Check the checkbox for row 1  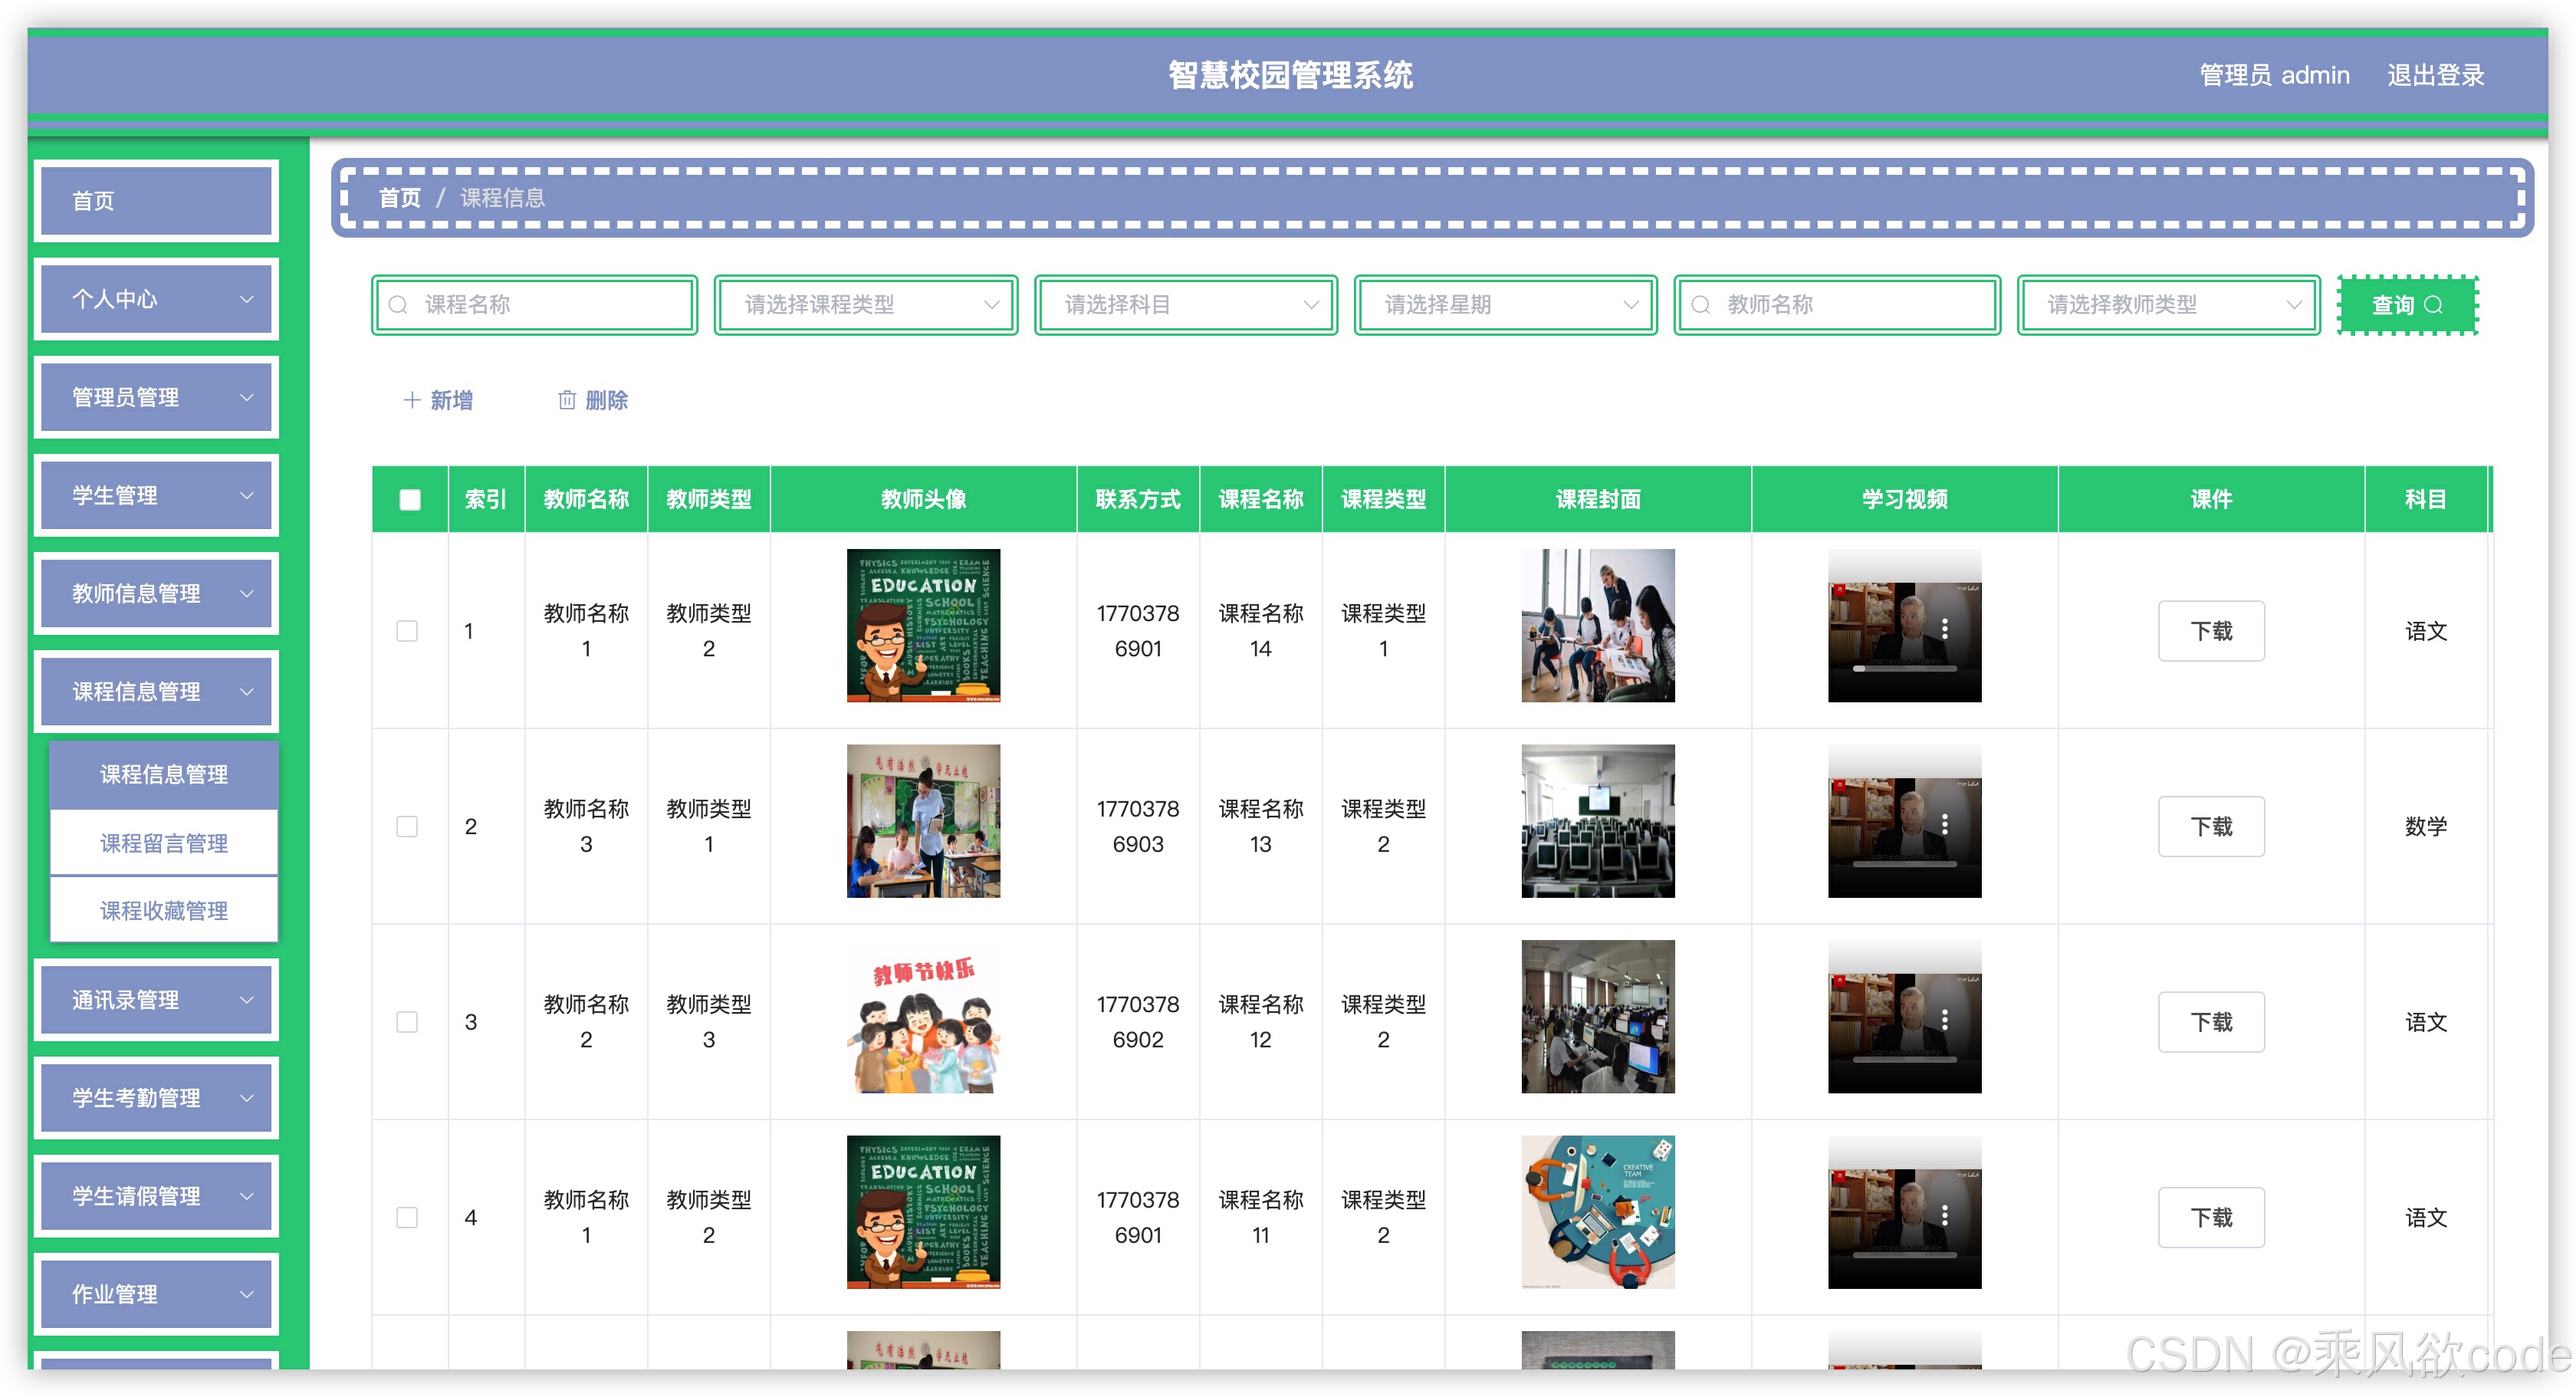pyautogui.click(x=407, y=631)
